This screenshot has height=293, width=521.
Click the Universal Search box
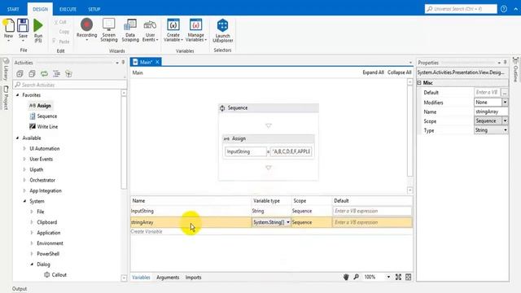[x=461, y=9]
